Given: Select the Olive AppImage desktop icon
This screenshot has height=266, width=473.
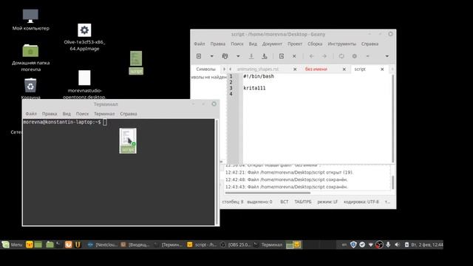Looking at the screenshot, I should [x=84, y=38].
